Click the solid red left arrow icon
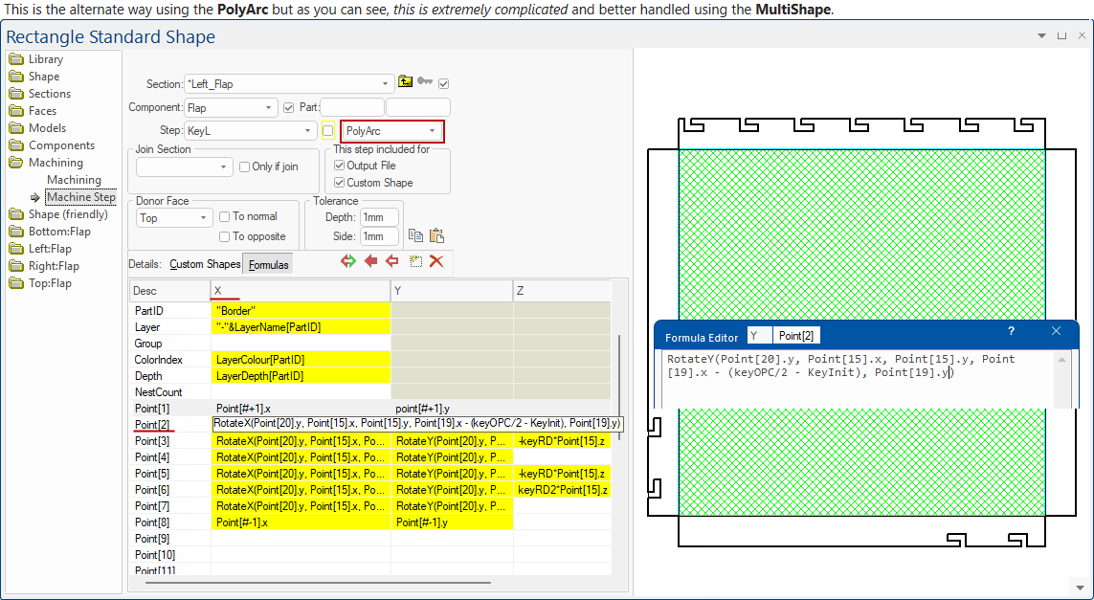The width and height of the screenshot is (1094, 600). [370, 261]
